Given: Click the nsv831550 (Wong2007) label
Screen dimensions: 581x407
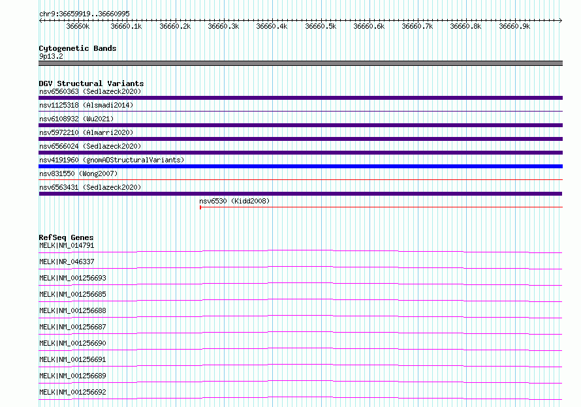Looking at the screenshot, I should pos(78,173).
